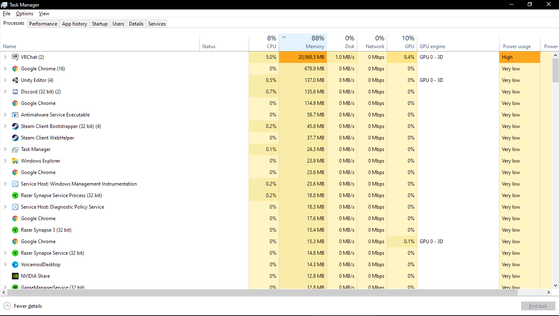
Task: Expand the VoicemodDesktop process row
Action: click(5, 265)
